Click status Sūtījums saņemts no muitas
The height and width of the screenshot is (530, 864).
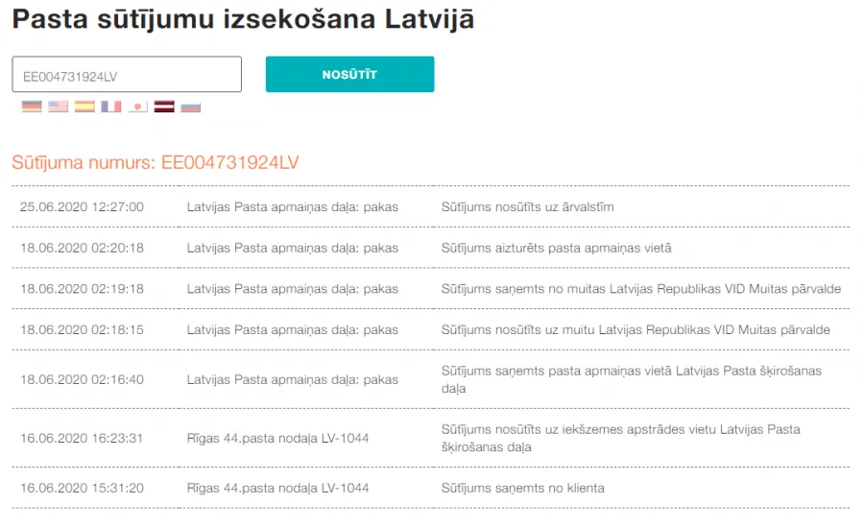click(x=641, y=289)
